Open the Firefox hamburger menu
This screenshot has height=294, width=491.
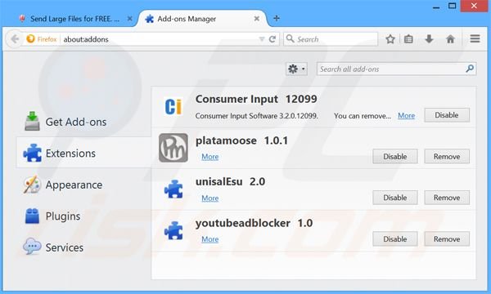click(475, 38)
